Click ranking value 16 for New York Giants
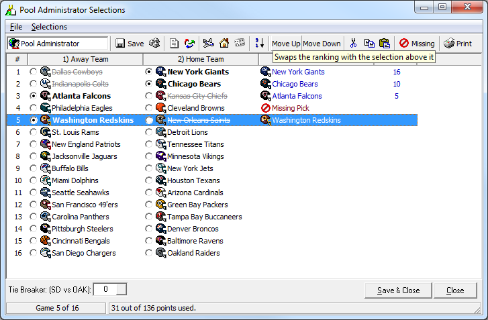The height and width of the screenshot is (320, 488). (397, 72)
